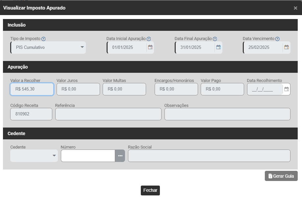
Task: Show help for Tipo de Imposto
Action: (43, 39)
